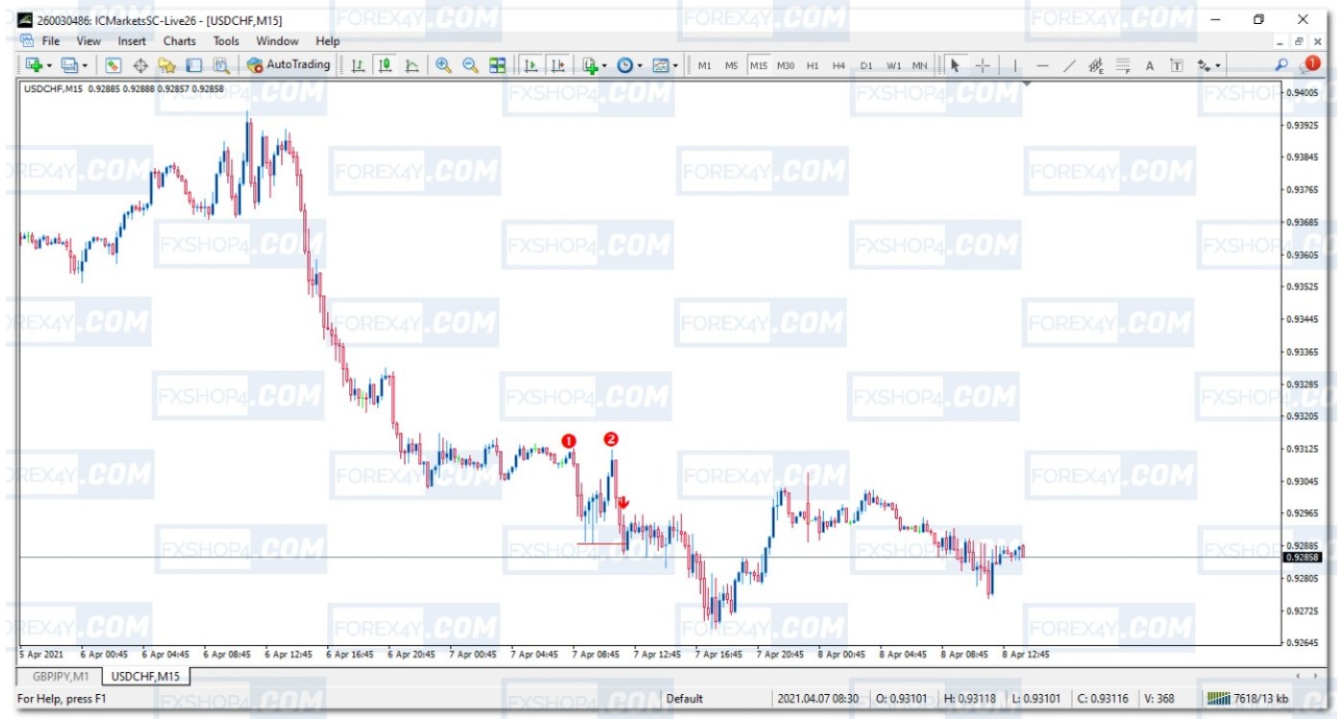
Task: Select the D1 timeframe button
Action: pyautogui.click(x=866, y=65)
